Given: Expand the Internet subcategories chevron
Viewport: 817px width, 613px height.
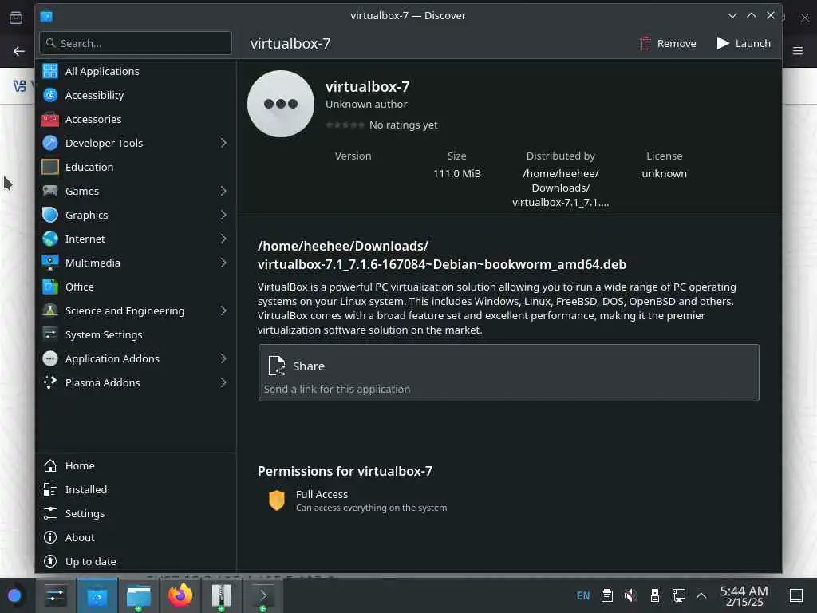Looking at the screenshot, I should [x=223, y=239].
